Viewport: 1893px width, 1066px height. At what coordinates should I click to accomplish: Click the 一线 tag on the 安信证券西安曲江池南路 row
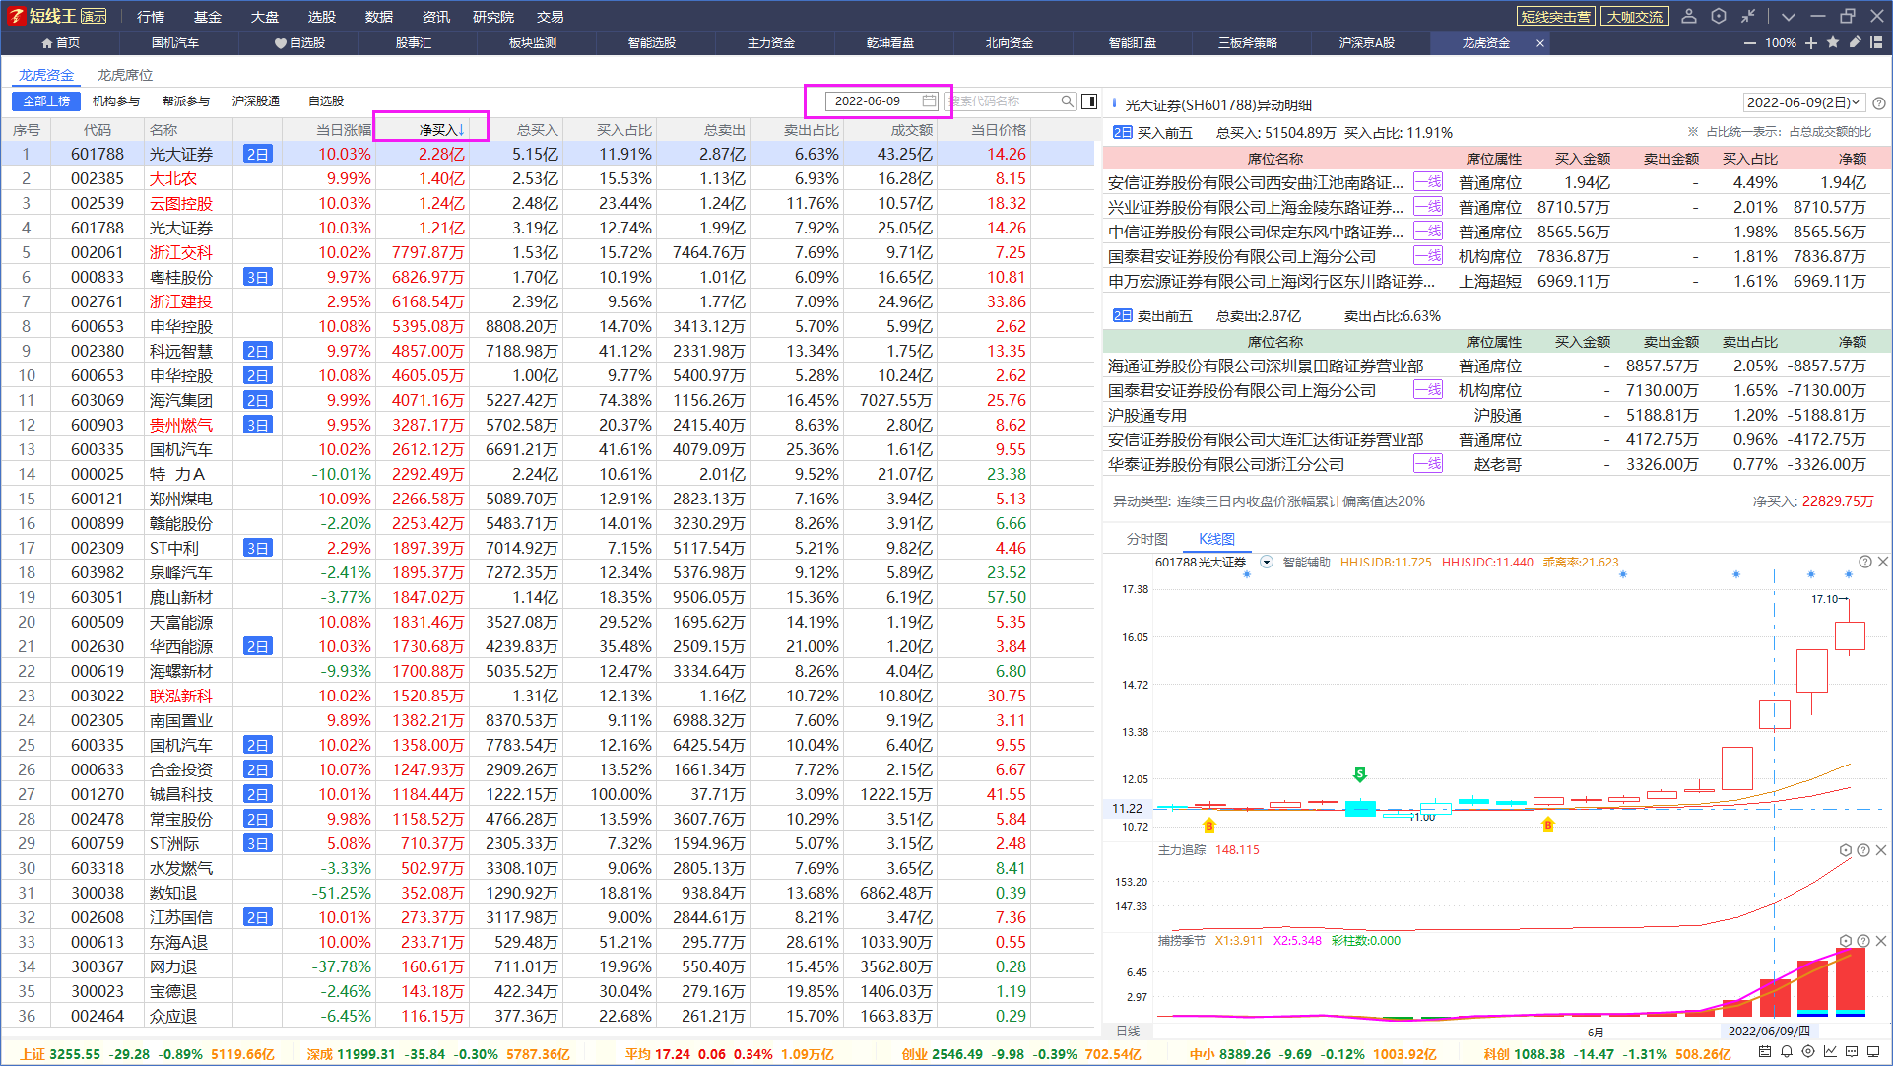pyautogui.click(x=1428, y=181)
